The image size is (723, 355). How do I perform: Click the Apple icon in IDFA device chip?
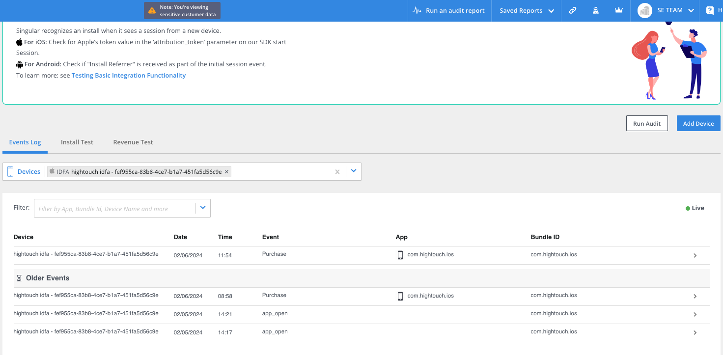pos(52,171)
